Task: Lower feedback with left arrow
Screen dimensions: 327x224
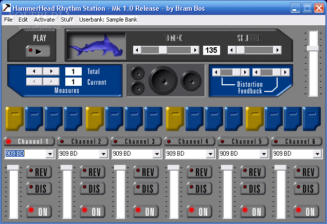Action: 256,72
